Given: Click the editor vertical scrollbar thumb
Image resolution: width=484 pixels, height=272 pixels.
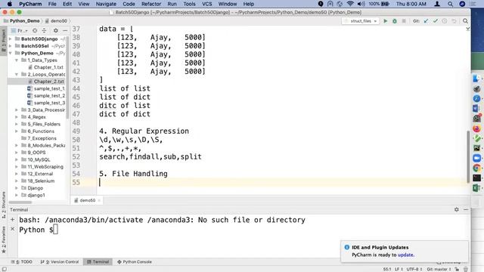Looking at the screenshot, I should (x=468, y=156).
